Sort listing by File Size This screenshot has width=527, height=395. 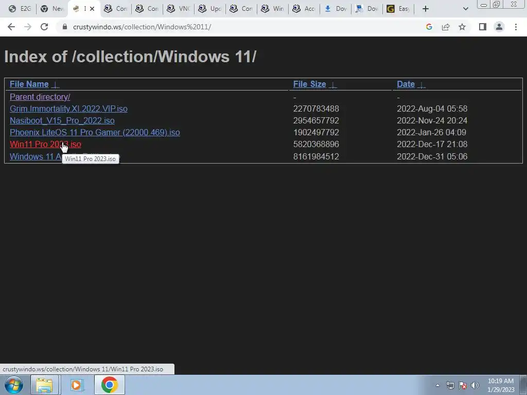tap(309, 84)
